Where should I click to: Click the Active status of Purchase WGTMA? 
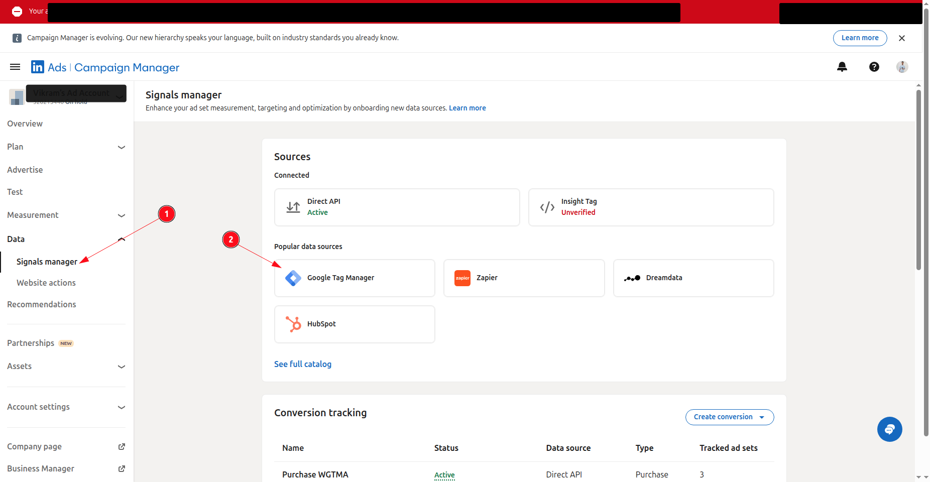click(444, 475)
